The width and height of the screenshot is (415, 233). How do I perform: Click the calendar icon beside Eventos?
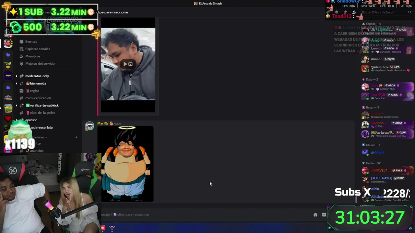[x=21, y=41]
